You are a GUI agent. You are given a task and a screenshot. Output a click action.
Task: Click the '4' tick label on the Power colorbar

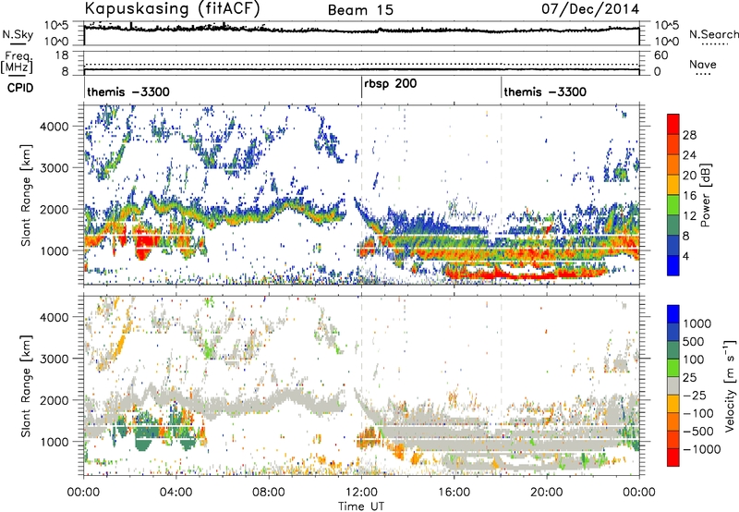tap(686, 256)
